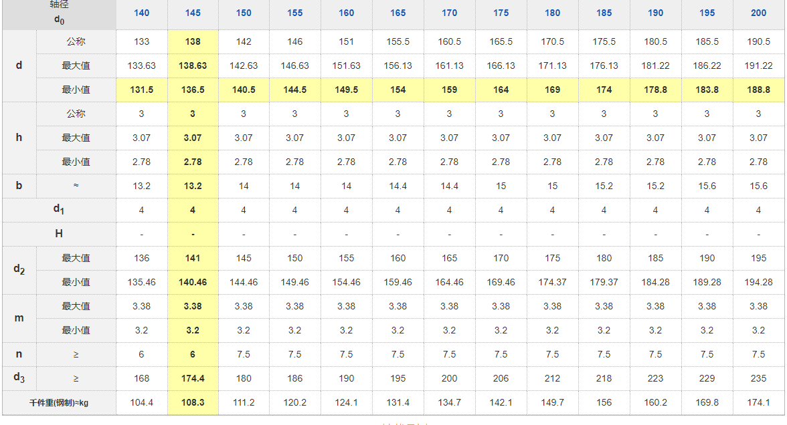Click the highlighted 174.4 cell

point(193,378)
